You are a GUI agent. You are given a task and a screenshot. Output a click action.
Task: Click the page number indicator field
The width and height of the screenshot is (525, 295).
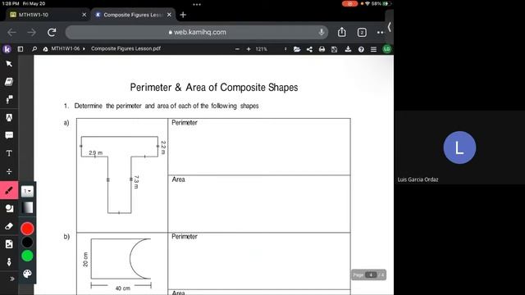[x=371, y=275]
